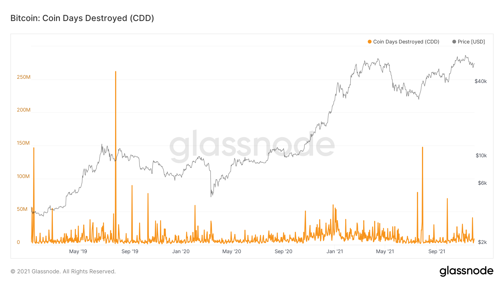Select the Sep '21 date axis label

(437, 251)
